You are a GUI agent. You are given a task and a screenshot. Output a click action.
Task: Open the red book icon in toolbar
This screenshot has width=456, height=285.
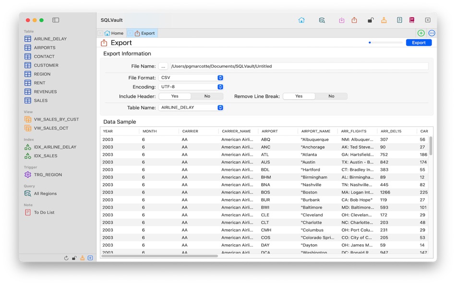[x=411, y=20]
